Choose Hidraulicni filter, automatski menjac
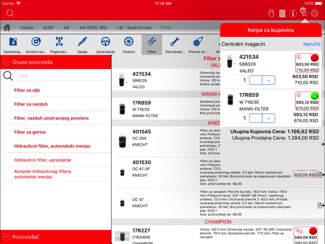 [x=52, y=146]
